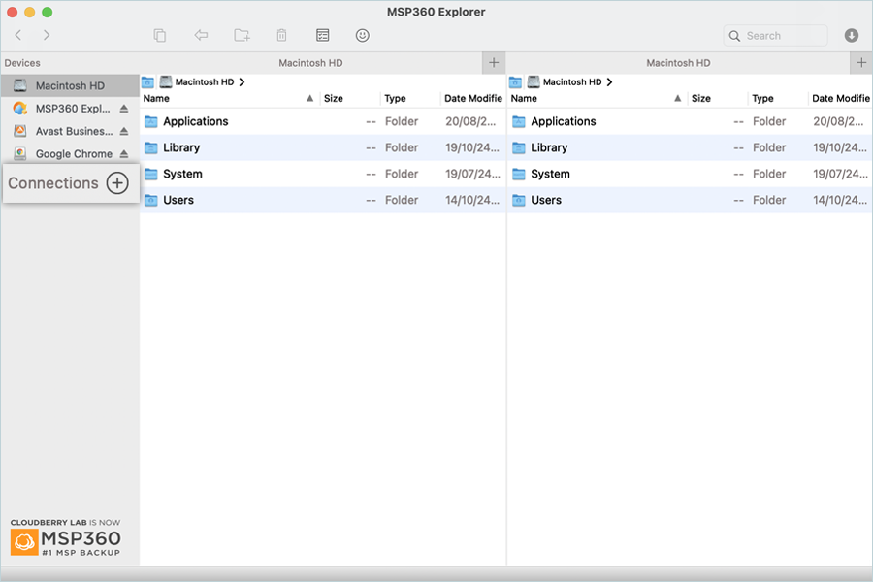Go forward using the right chevron
The image size is (873, 582).
(46, 36)
